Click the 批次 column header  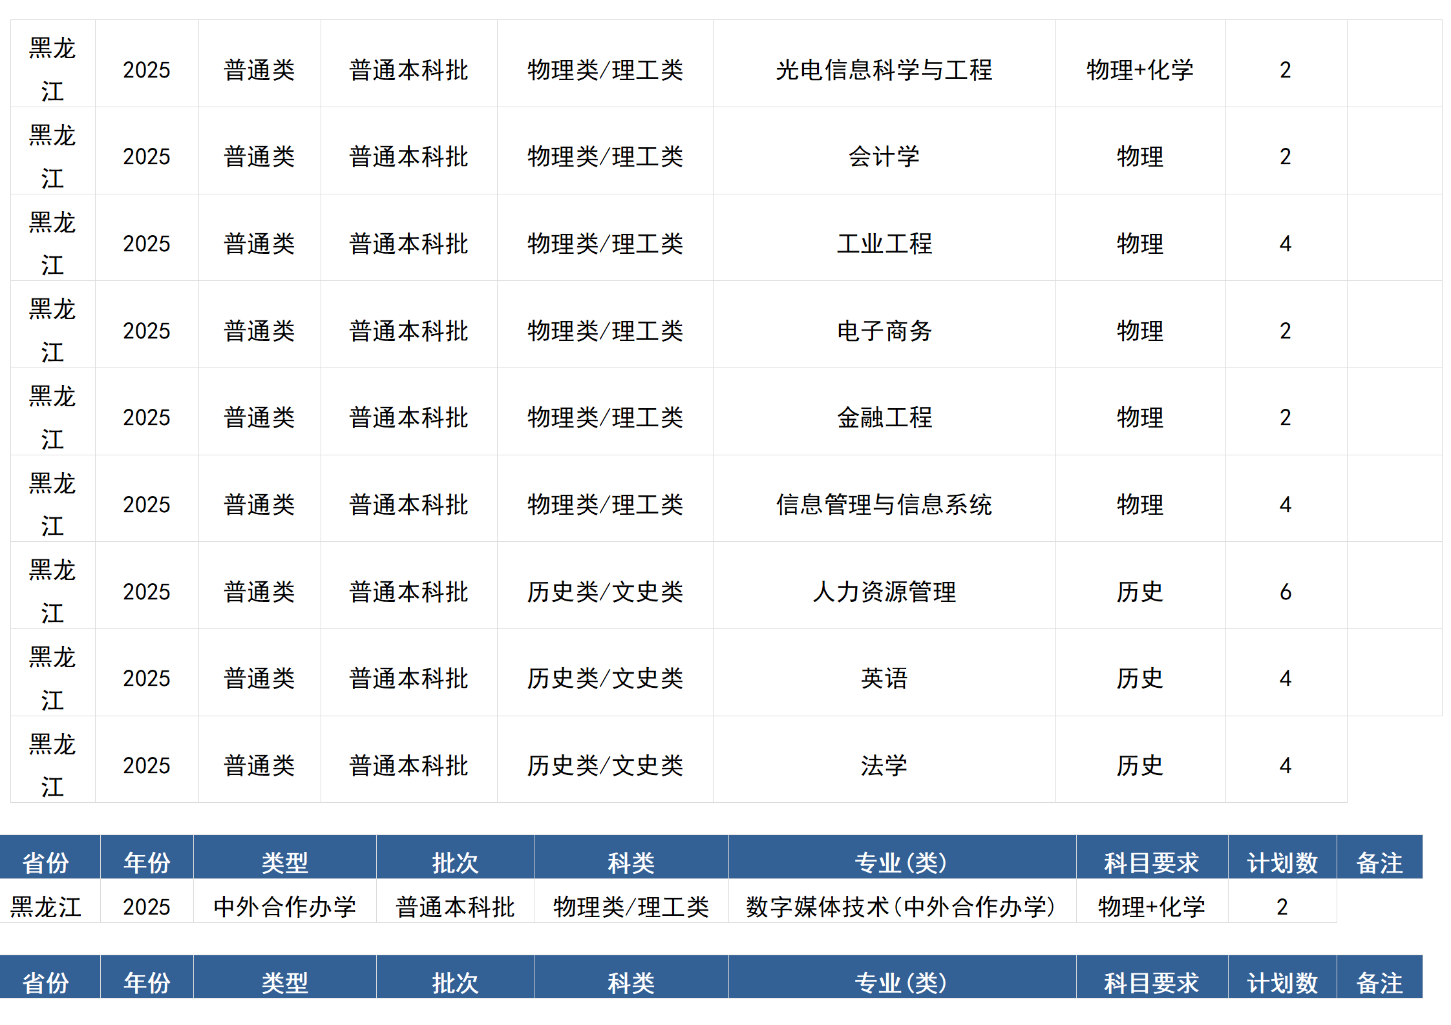(x=454, y=860)
